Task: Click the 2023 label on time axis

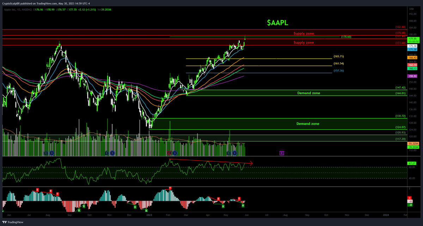Action: pos(149,214)
